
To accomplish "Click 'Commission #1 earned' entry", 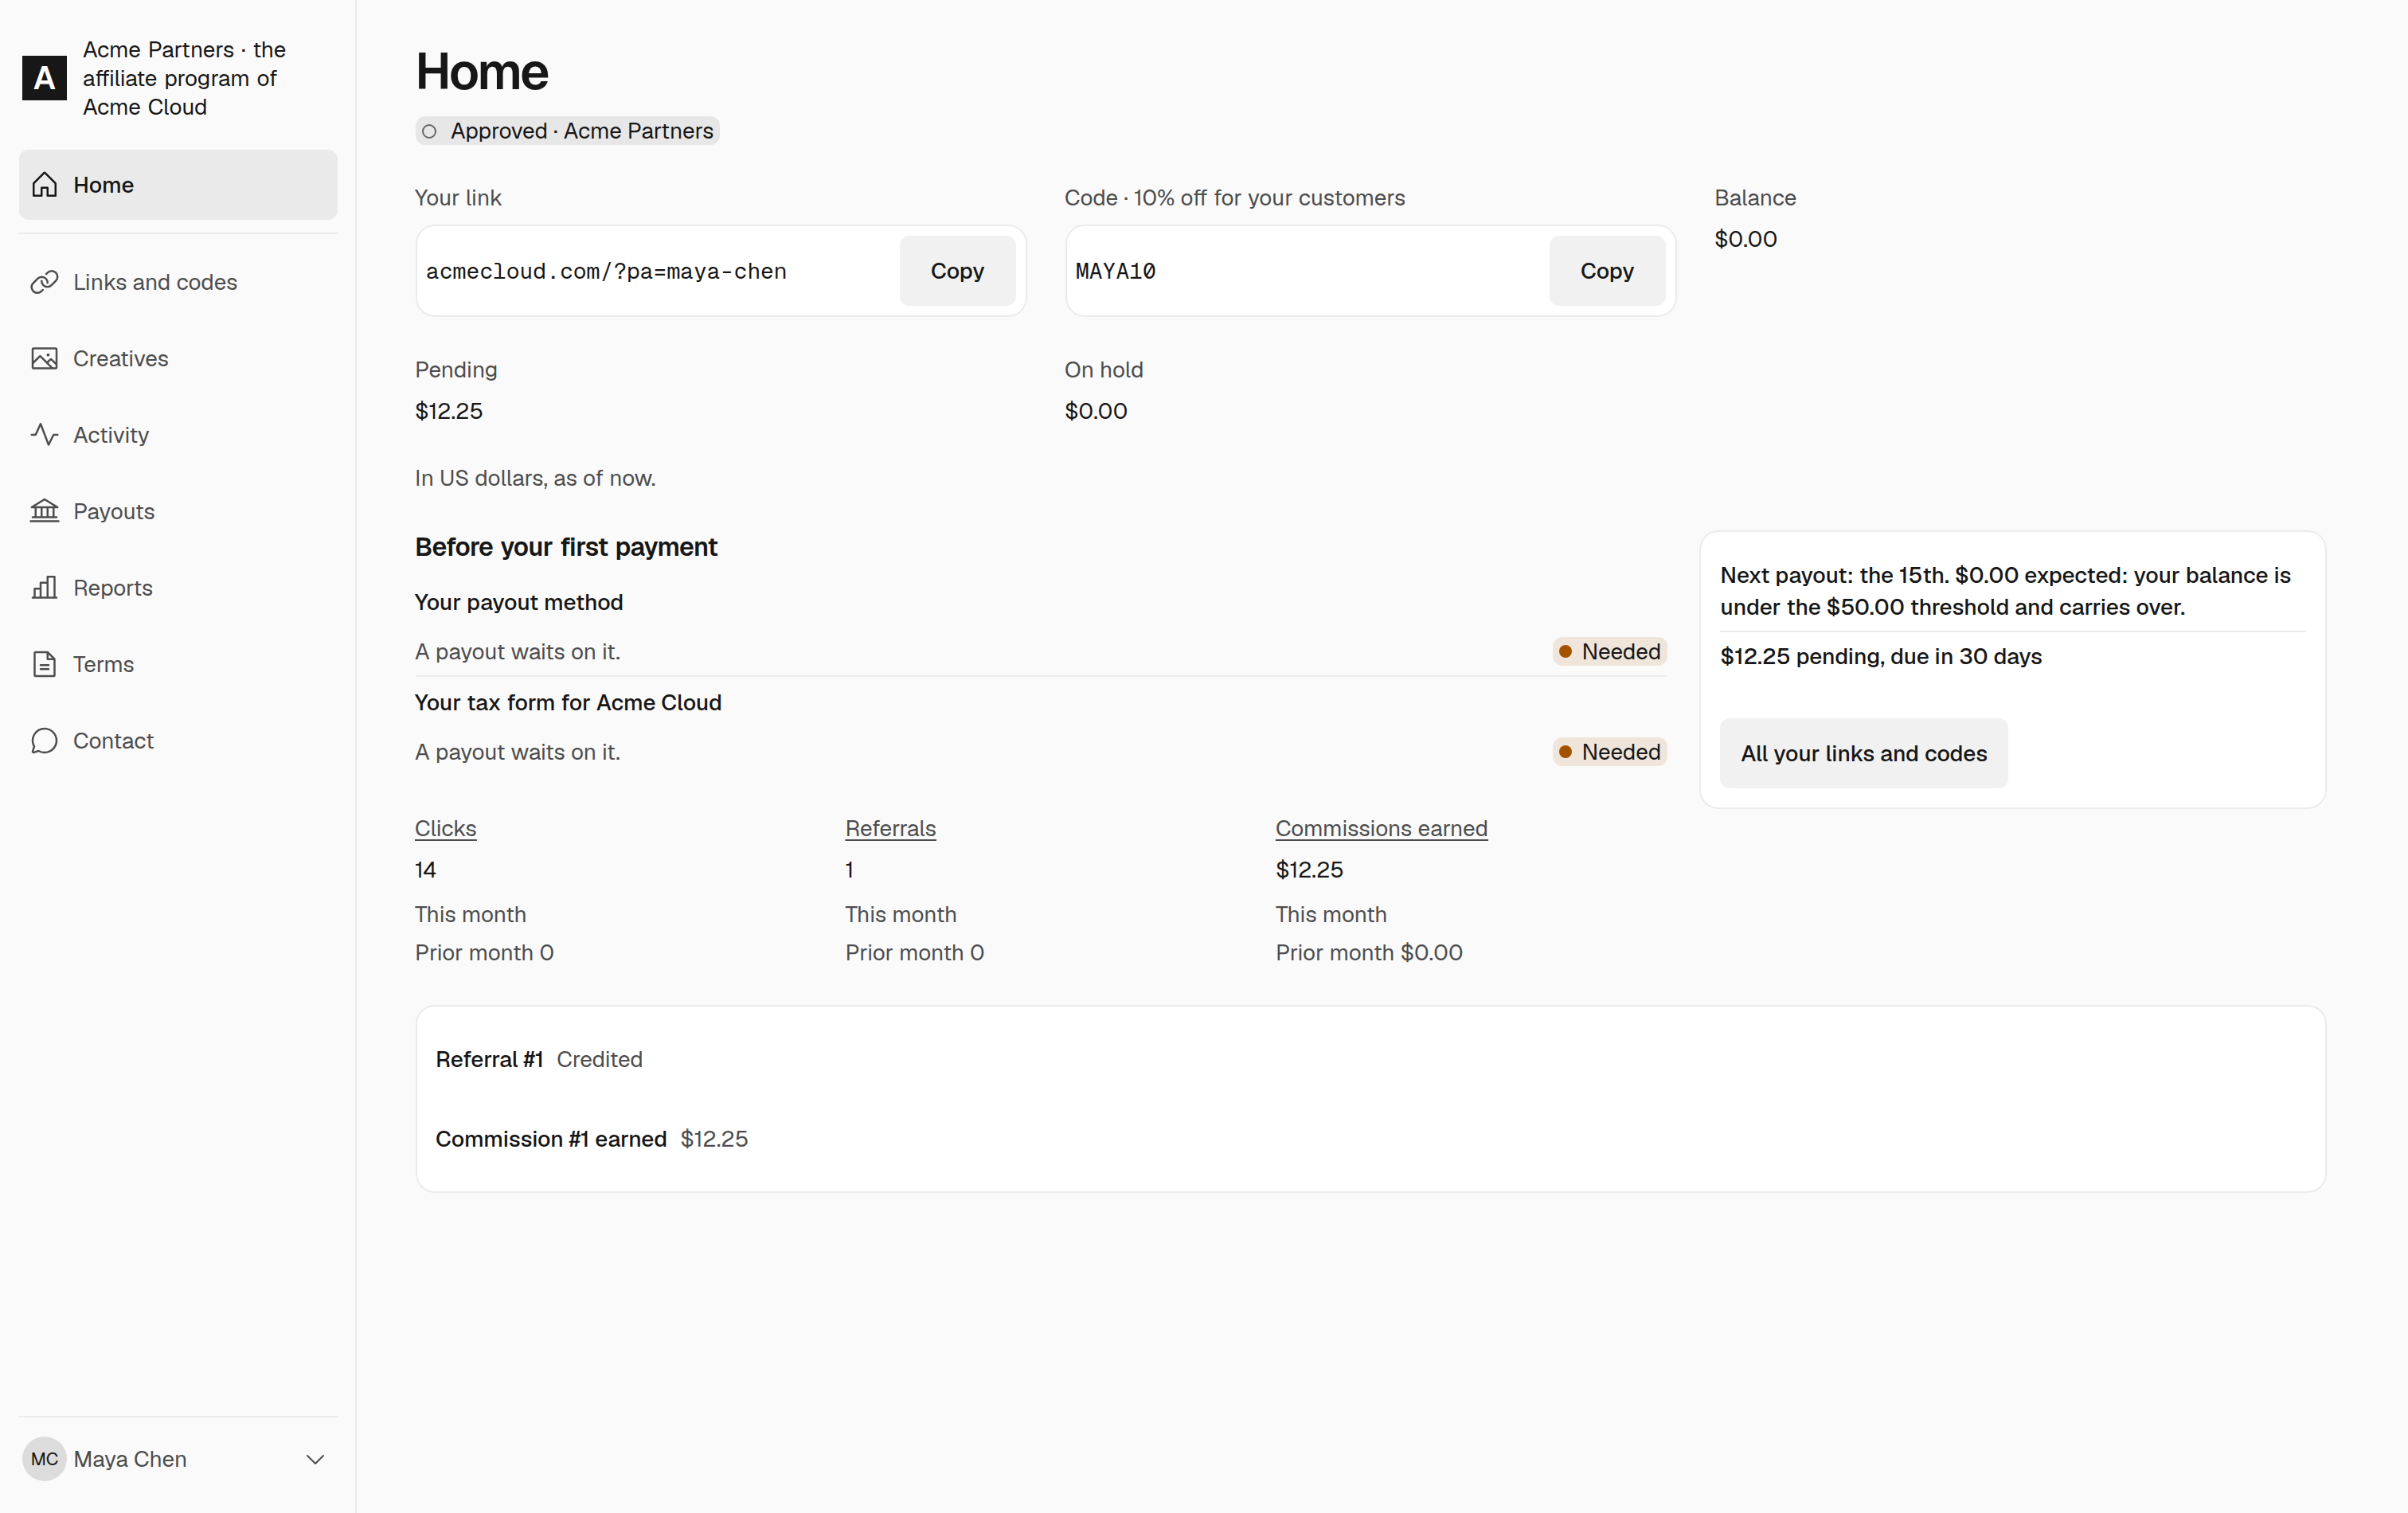I will (x=551, y=1139).
